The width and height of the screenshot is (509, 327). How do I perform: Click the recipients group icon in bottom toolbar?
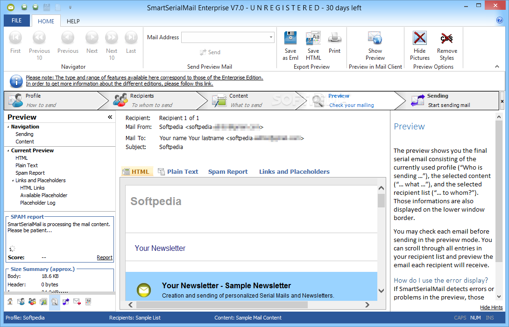pyautogui.click(x=32, y=301)
